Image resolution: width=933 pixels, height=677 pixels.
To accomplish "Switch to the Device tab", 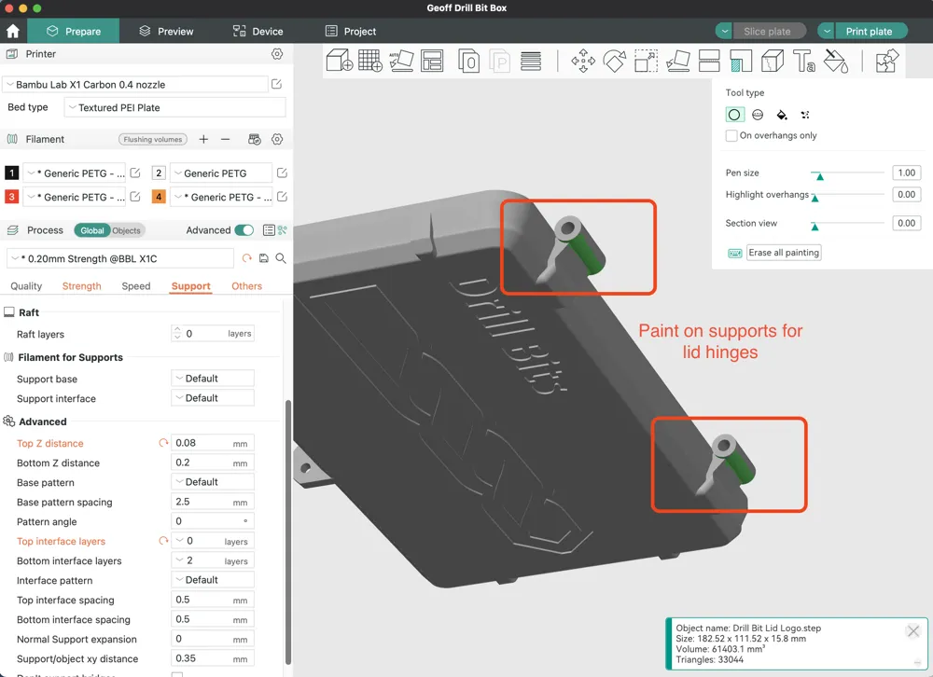I will tap(258, 31).
